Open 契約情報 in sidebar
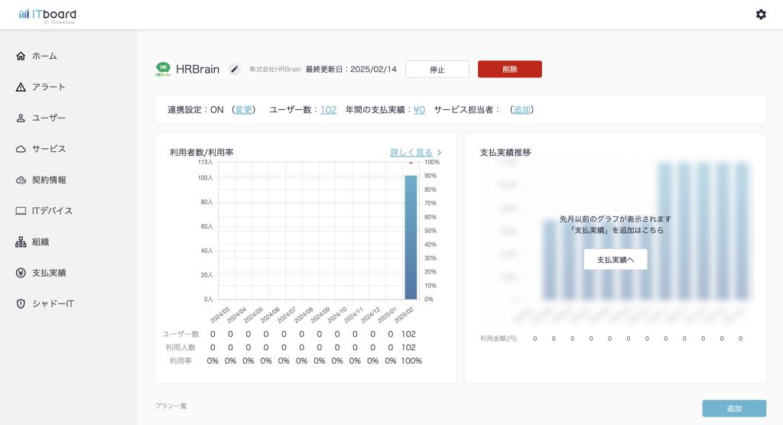 coord(48,180)
